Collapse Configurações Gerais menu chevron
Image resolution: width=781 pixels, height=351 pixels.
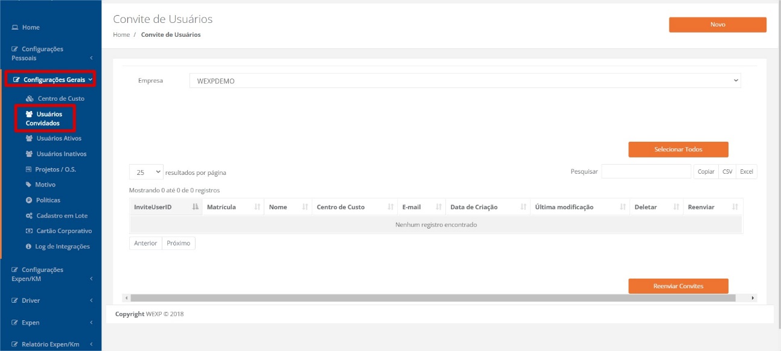click(90, 79)
